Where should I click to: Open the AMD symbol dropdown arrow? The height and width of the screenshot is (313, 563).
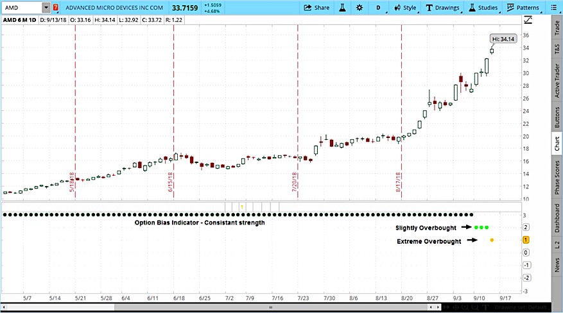point(46,8)
